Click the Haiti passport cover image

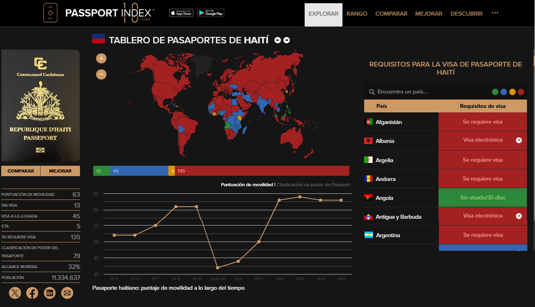coord(41,106)
